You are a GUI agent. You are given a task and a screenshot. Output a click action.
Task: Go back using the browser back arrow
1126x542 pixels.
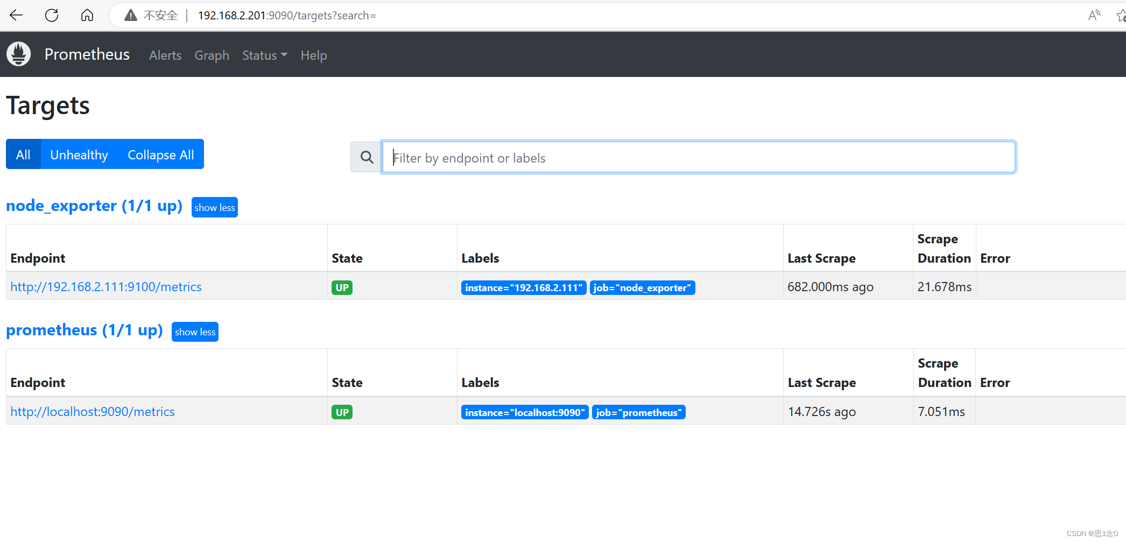[16, 15]
